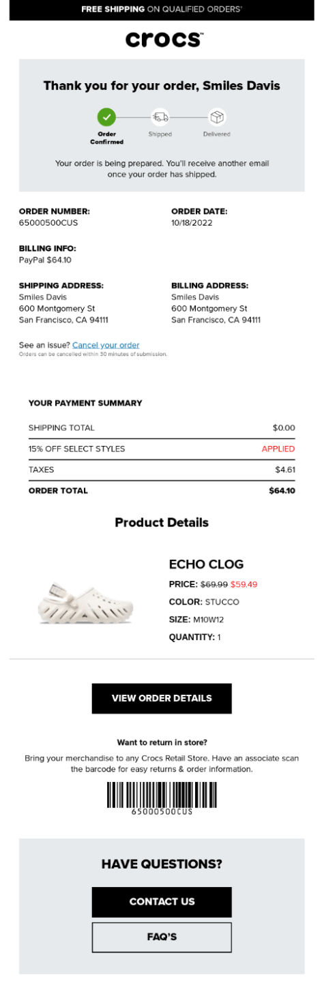Screen dimensions: 324x992
Task: Open the FAQ'S button
Action: [x=162, y=937]
